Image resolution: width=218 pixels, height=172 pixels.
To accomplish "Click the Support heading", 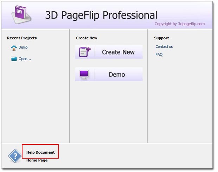I will point(161,38).
